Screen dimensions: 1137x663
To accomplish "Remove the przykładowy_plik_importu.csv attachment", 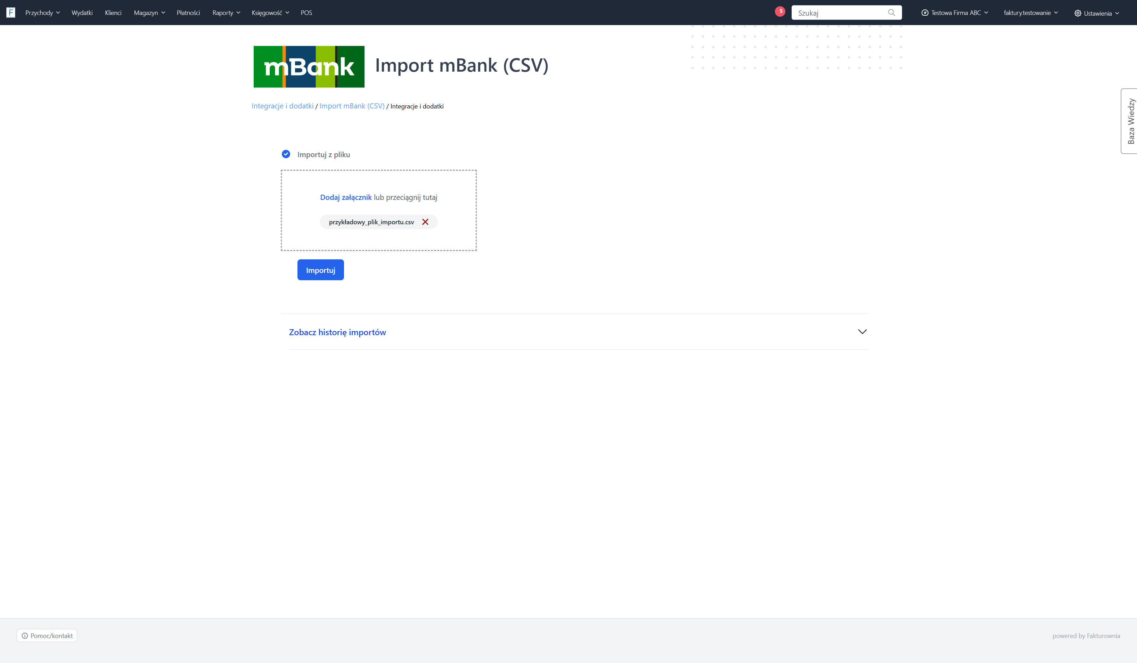I will click(425, 222).
